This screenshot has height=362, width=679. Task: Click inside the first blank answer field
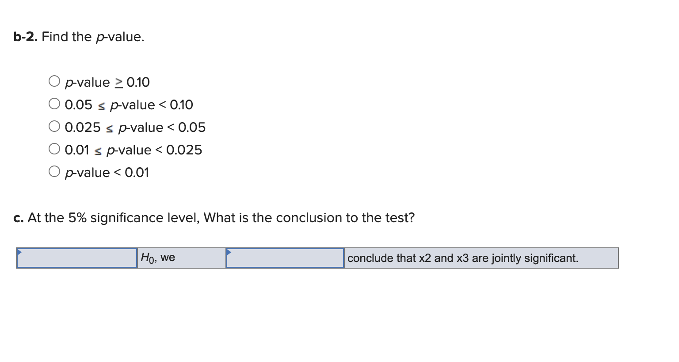click(x=76, y=258)
